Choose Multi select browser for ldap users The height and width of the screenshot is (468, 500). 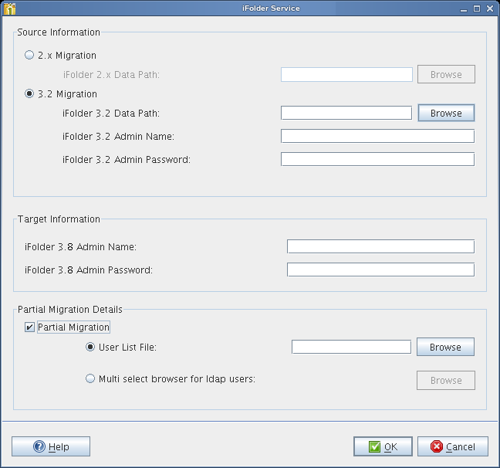(x=90, y=378)
